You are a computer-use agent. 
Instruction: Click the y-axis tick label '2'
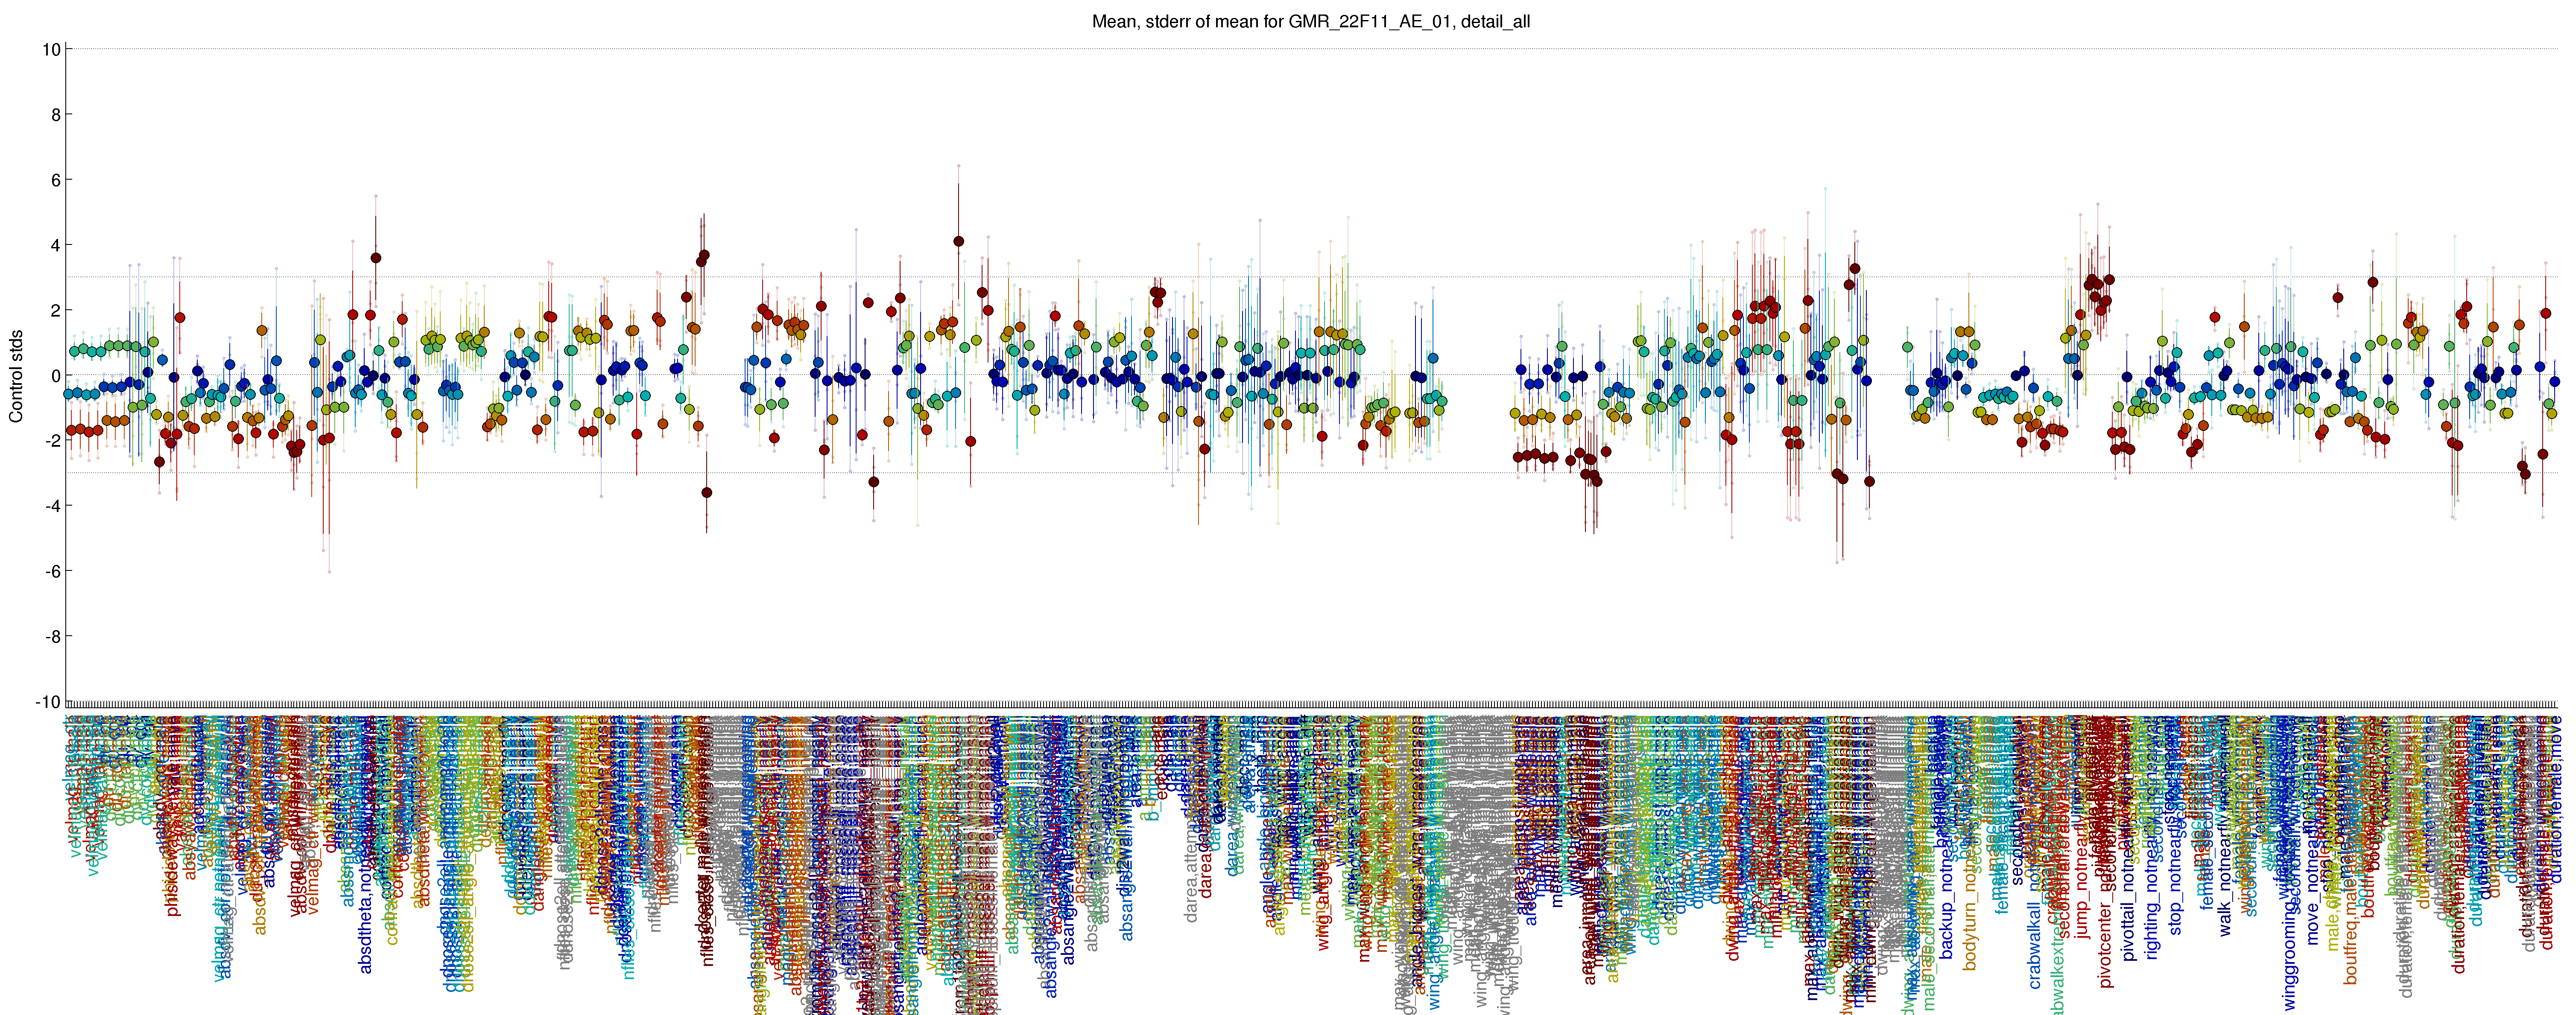56,311
